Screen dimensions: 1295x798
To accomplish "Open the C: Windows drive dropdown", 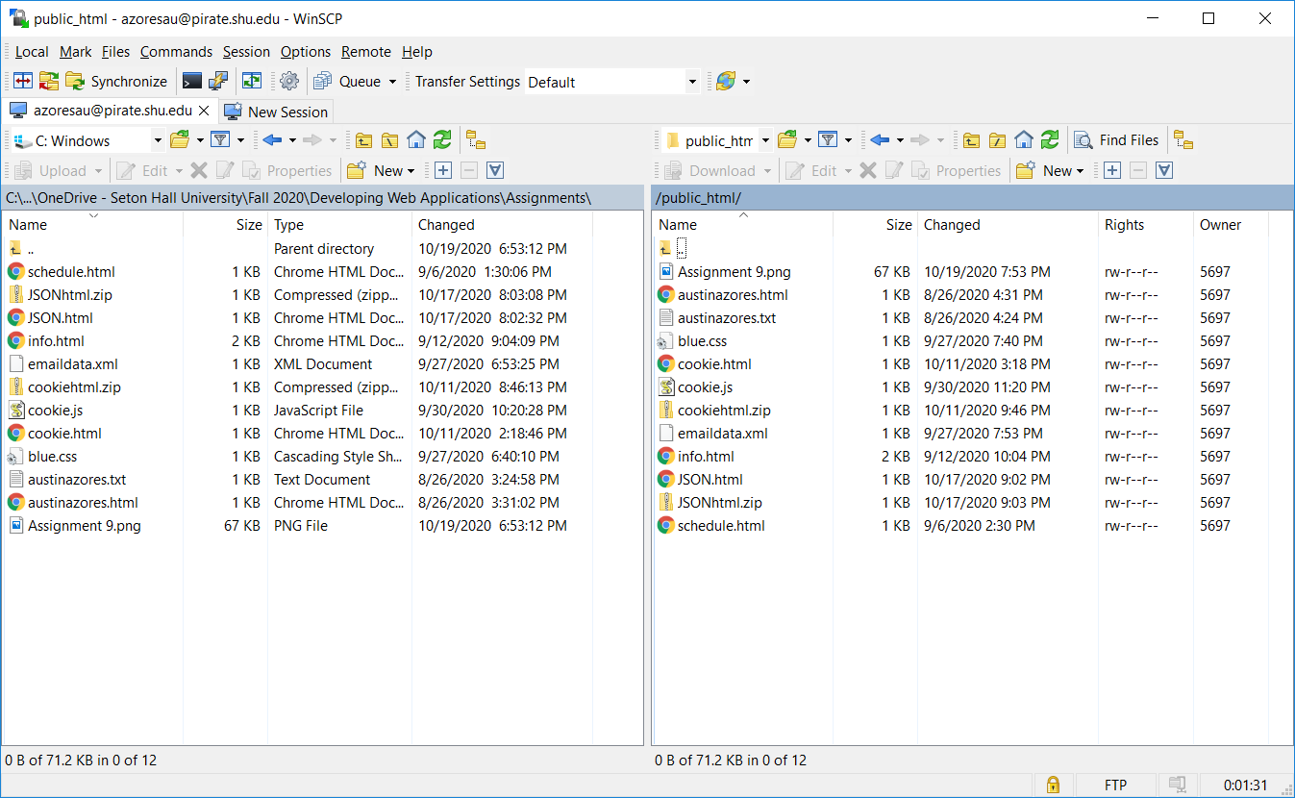I will tap(158, 141).
